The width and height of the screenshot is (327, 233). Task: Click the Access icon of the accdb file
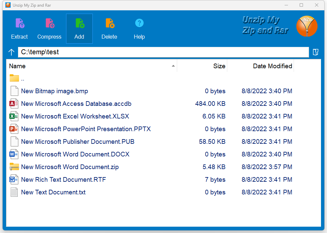click(14, 104)
